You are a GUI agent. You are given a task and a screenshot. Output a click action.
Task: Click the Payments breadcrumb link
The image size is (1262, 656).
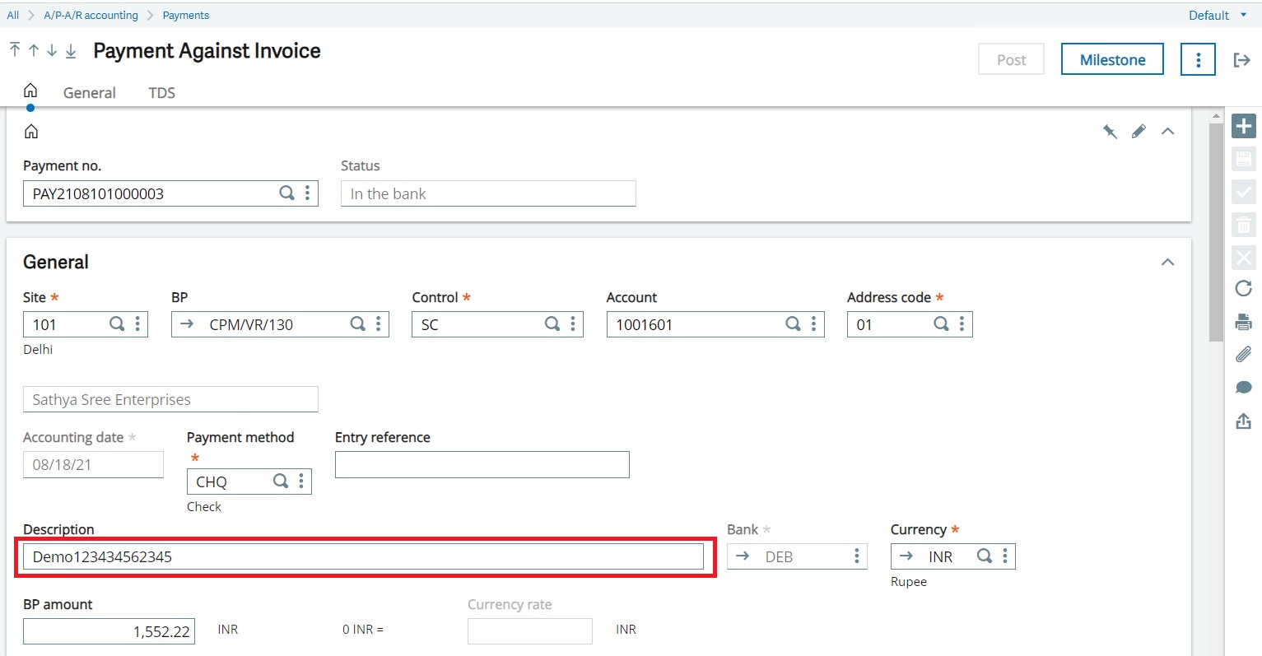(x=186, y=15)
